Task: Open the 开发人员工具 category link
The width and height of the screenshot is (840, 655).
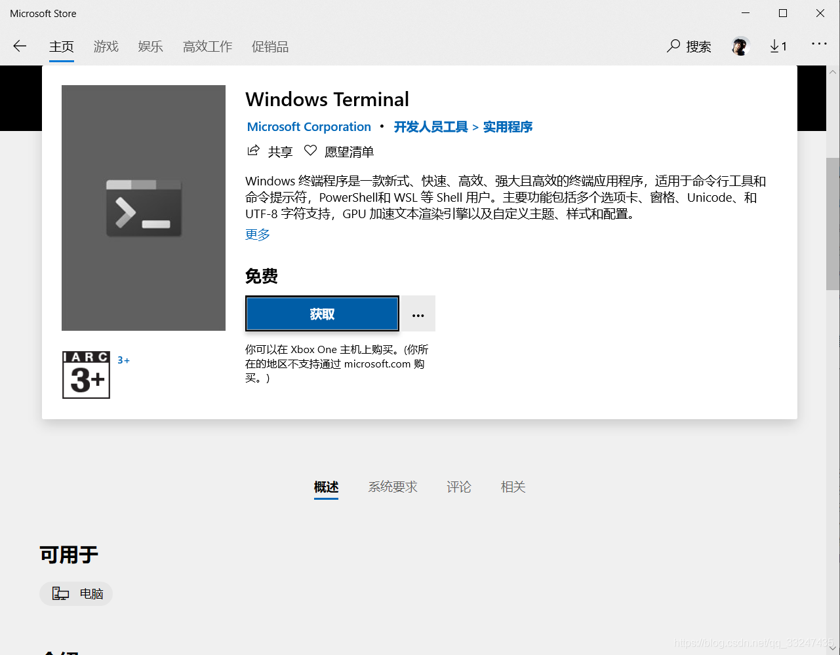Action: coord(431,127)
